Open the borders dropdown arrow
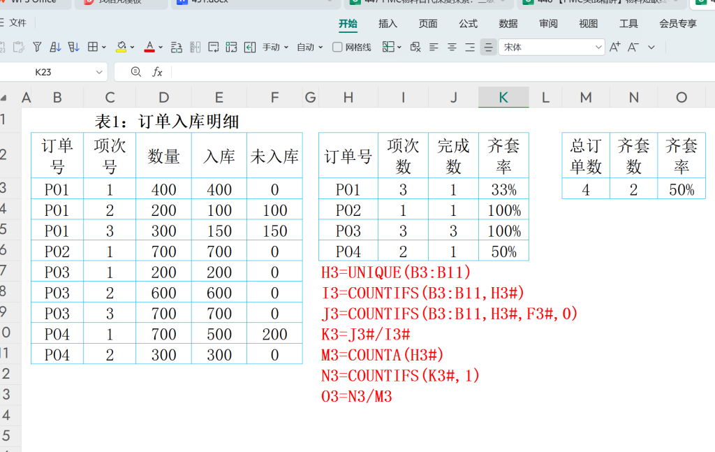 click(x=104, y=47)
